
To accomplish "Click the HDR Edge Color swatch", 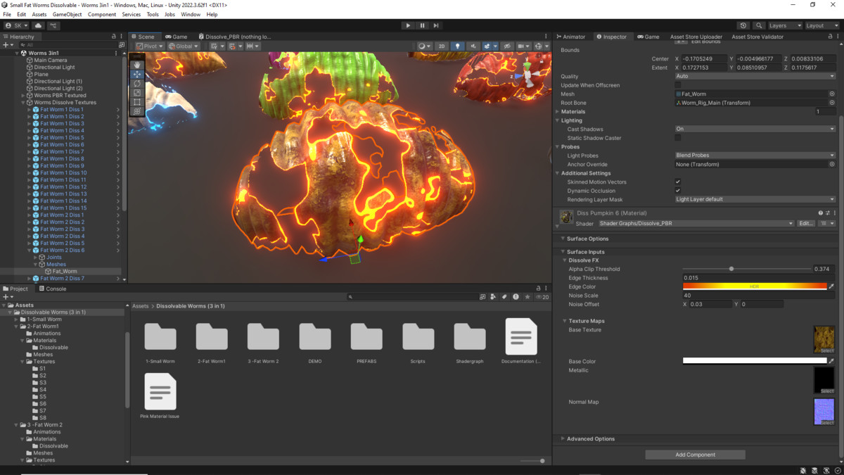I will pyautogui.click(x=754, y=287).
